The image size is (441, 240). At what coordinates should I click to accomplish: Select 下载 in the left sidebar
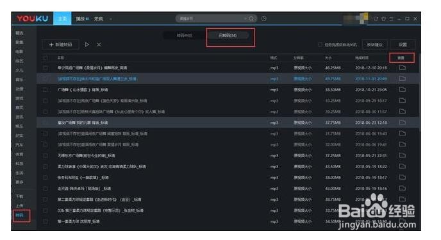click(x=19, y=196)
